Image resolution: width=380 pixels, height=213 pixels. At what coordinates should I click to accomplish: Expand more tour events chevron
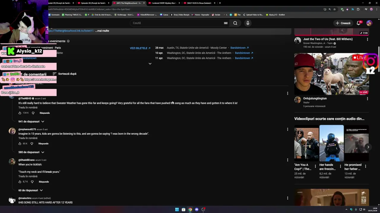tap(150, 64)
